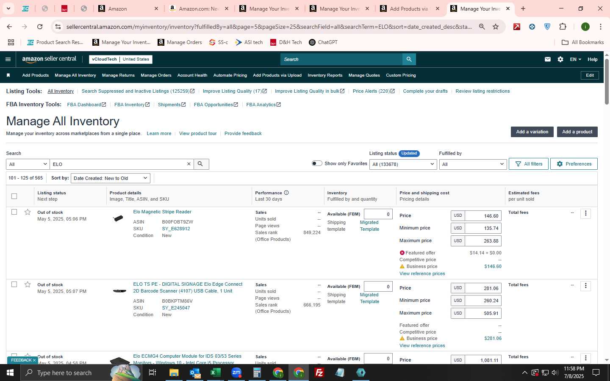Click the page vertical scrollbar
This screenshot has height=381, width=610.
[x=607, y=81]
